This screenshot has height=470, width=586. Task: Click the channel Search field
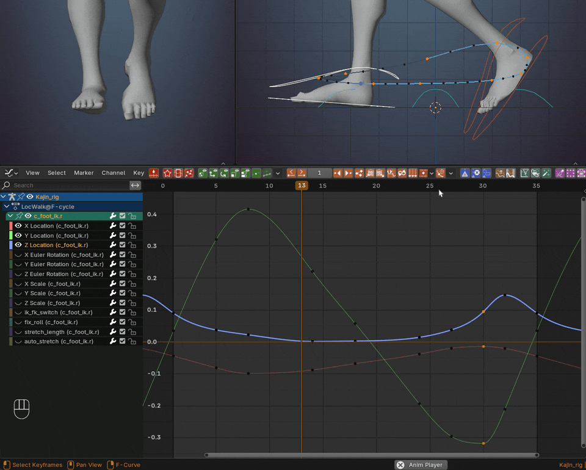pos(65,186)
